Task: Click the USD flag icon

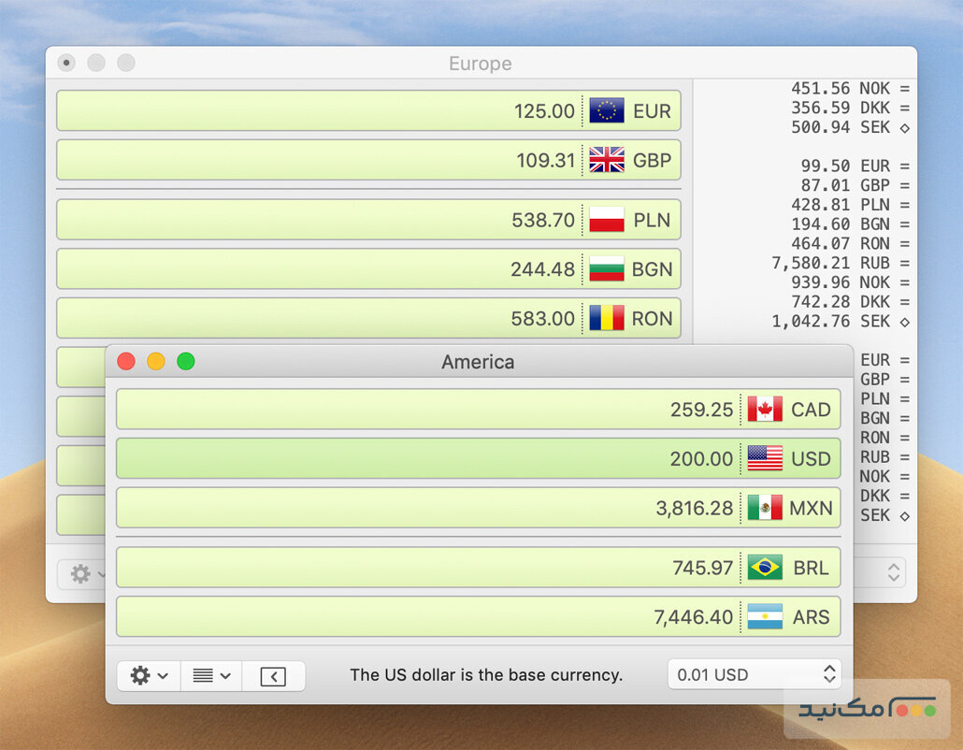Action: pos(766,459)
